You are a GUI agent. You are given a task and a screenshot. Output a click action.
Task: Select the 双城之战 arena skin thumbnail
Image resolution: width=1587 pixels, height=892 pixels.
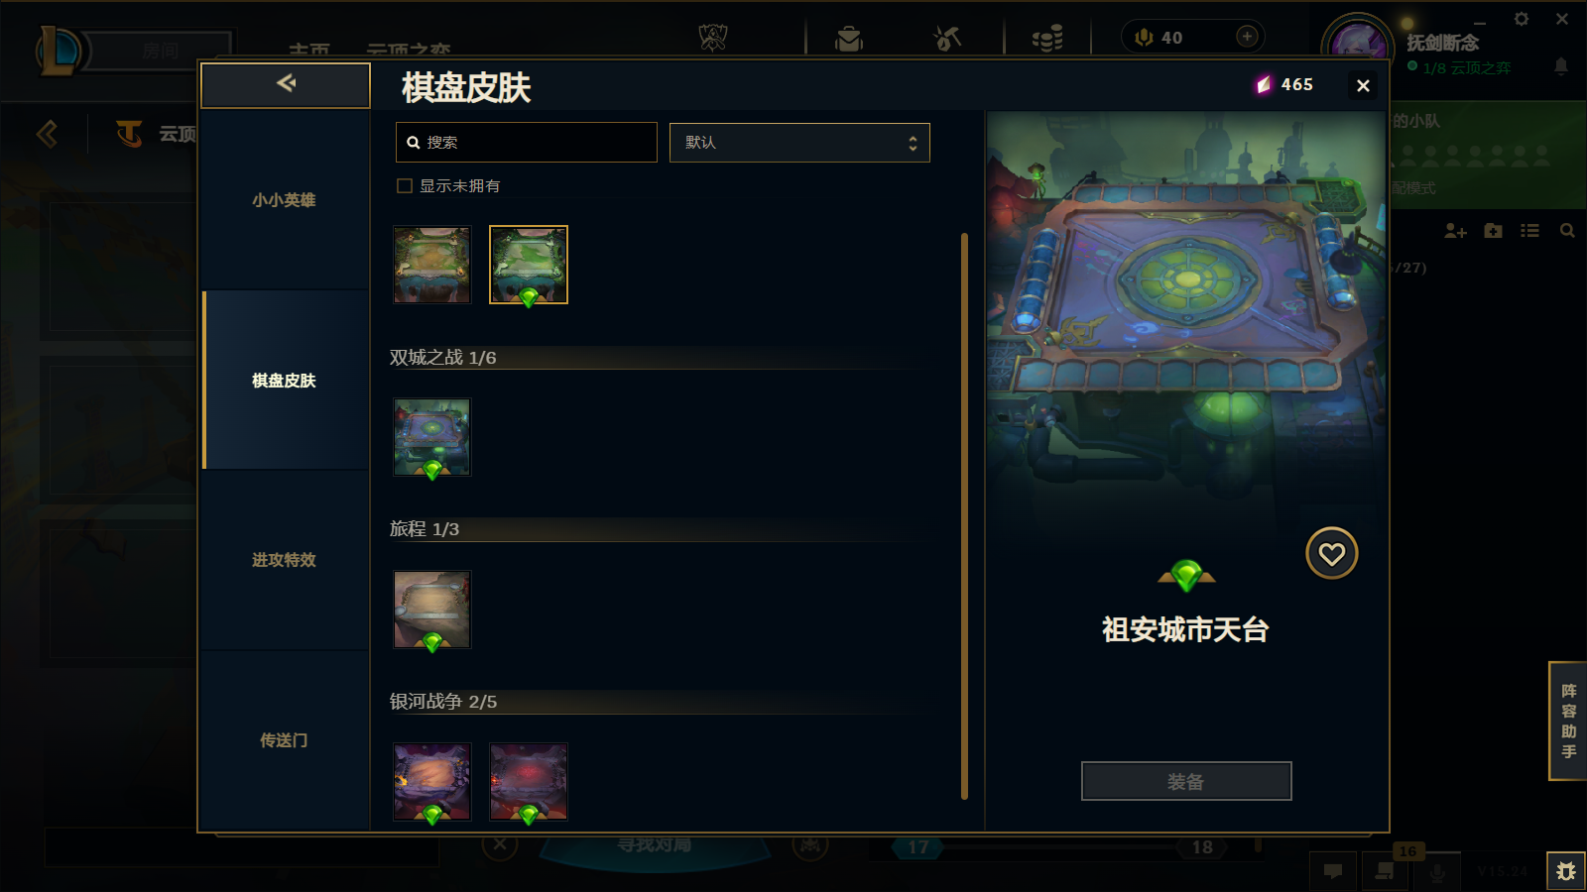(x=431, y=437)
